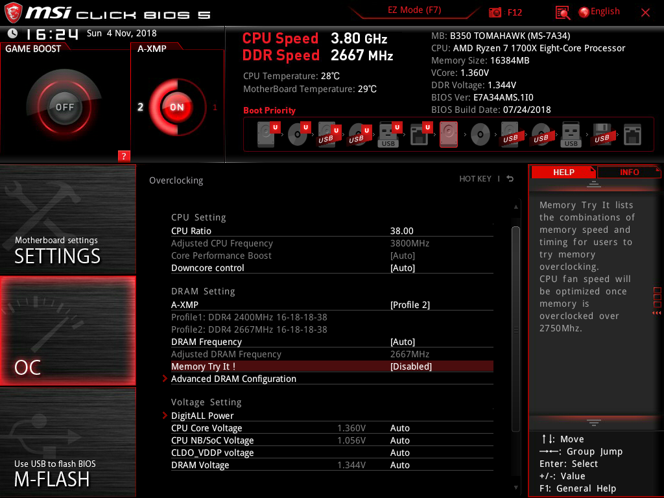Edit the CPU Ratio value 38.00
Image resolution: width=664 pixels, height=498 pixels.
tap(401, 231)
